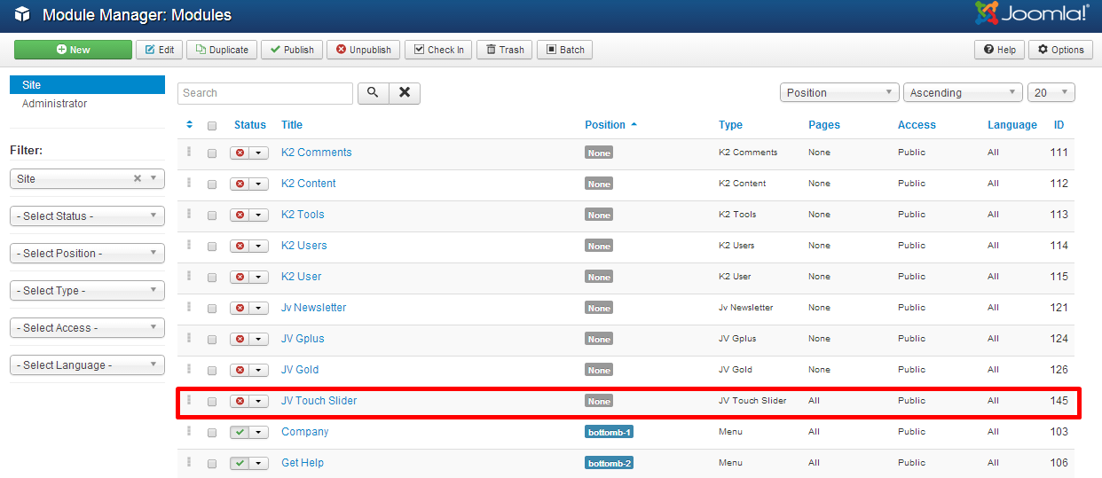Toggle published checkmark icon for Get Help

point(240,463)
